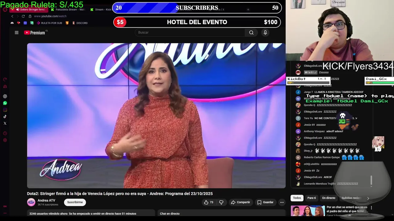Select the Todos filter chip
Image resolution: width=394 pixels, height=221 pixels.
pos(297,198)
